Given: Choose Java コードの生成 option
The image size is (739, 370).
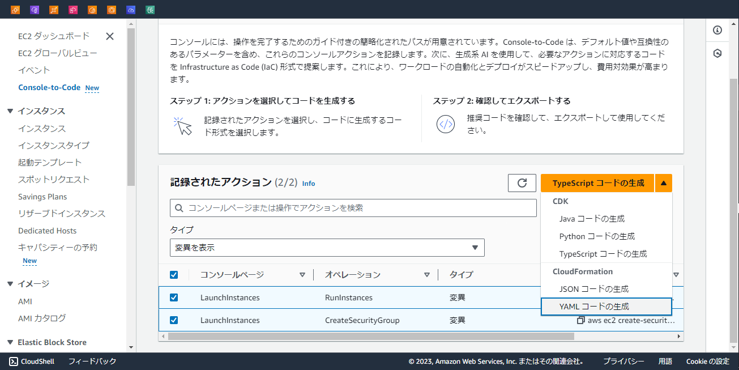Looking at the screenshot, I should (x=606, y=219).
